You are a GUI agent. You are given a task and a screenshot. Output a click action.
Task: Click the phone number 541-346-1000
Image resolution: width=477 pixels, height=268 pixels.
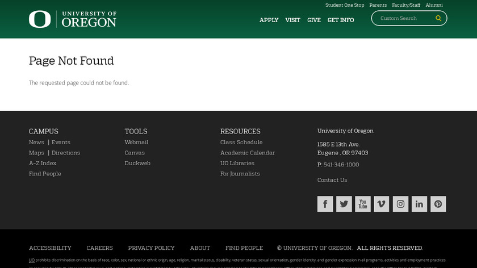tap(341, 165)
